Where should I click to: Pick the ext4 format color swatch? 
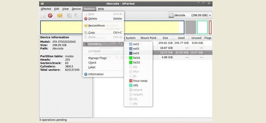131,53
